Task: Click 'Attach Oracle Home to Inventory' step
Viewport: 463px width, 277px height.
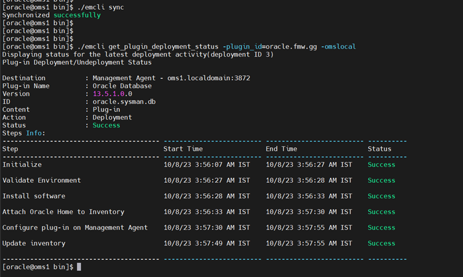Action: (x=63, y=212)
